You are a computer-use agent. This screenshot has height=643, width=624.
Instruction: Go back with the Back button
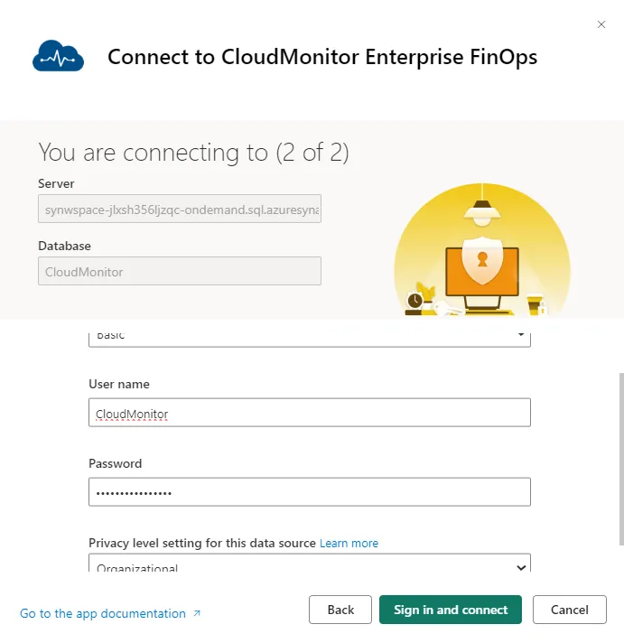340,610
